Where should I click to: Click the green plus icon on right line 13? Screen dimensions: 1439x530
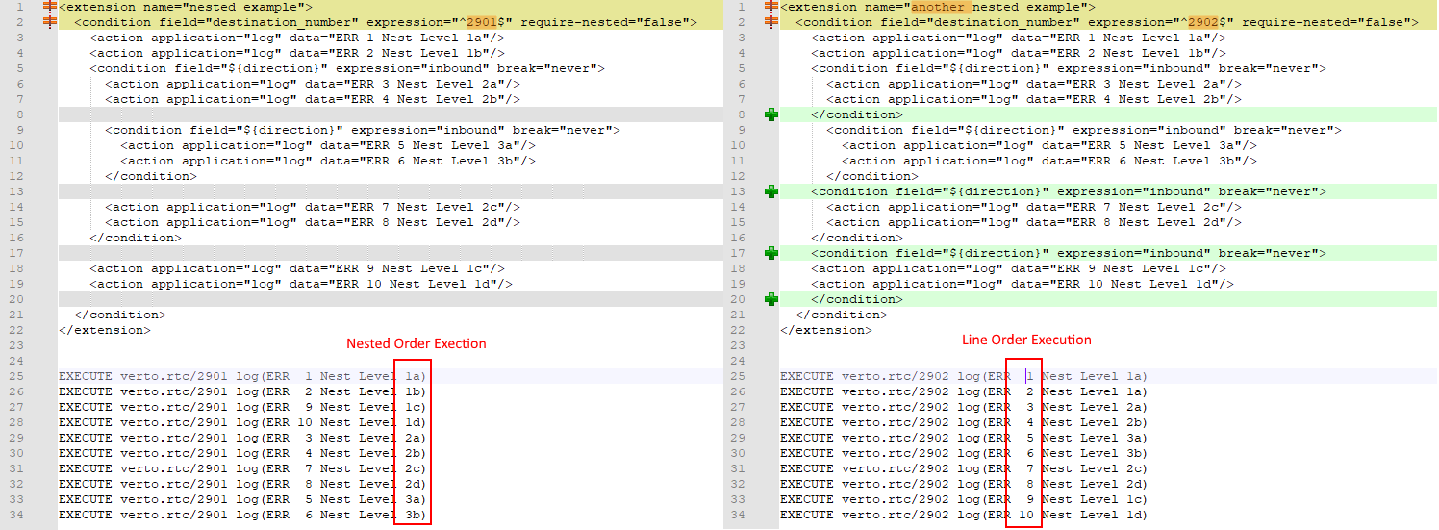click(x=770, y=191)
